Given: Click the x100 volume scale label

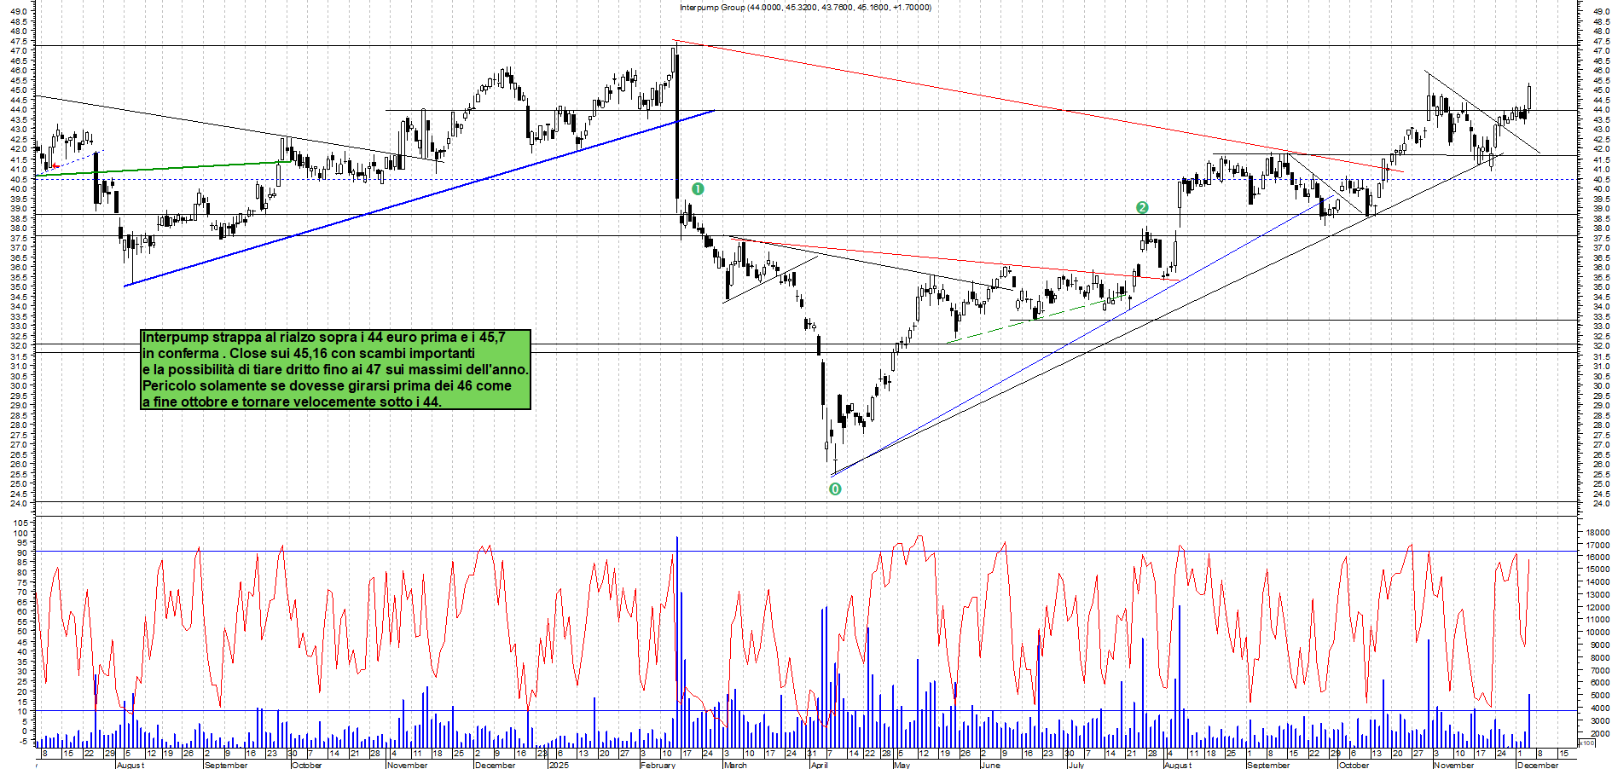Looking at the screenshot, I should 1586,743.
